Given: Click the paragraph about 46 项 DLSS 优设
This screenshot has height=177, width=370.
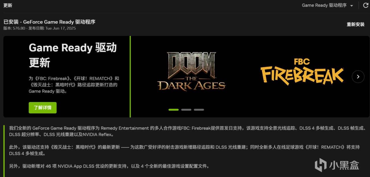Looking at the screenshot, I should click(x=109, y=166).
